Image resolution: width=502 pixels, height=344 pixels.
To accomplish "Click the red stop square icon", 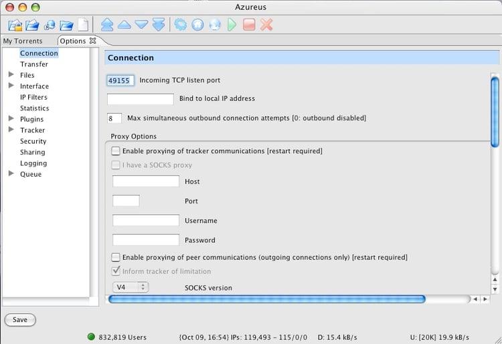I will click(x=249, y=25).
